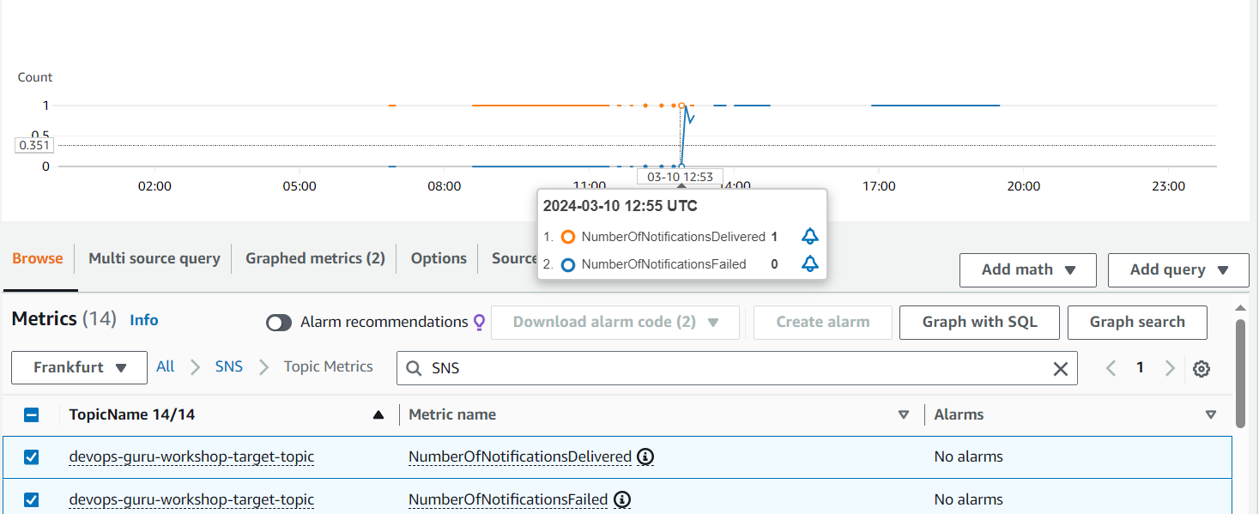Click the Graph with SQL button
Viewport: 1259px width, 514px height.
point(979,322)
